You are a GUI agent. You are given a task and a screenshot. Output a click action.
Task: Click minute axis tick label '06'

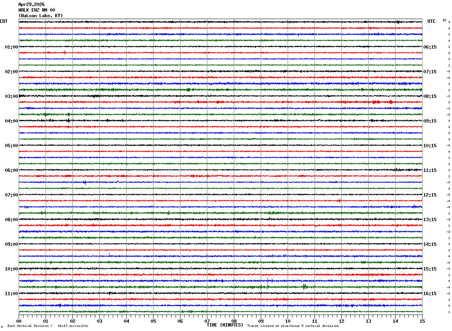pyautogui.click(x=180, y=321)
